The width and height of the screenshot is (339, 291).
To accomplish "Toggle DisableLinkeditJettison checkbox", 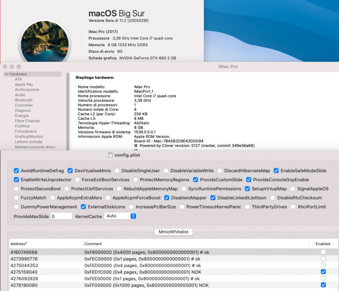I will coord(213,198).
